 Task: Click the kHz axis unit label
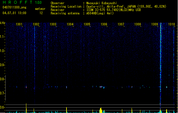(3, 23)
